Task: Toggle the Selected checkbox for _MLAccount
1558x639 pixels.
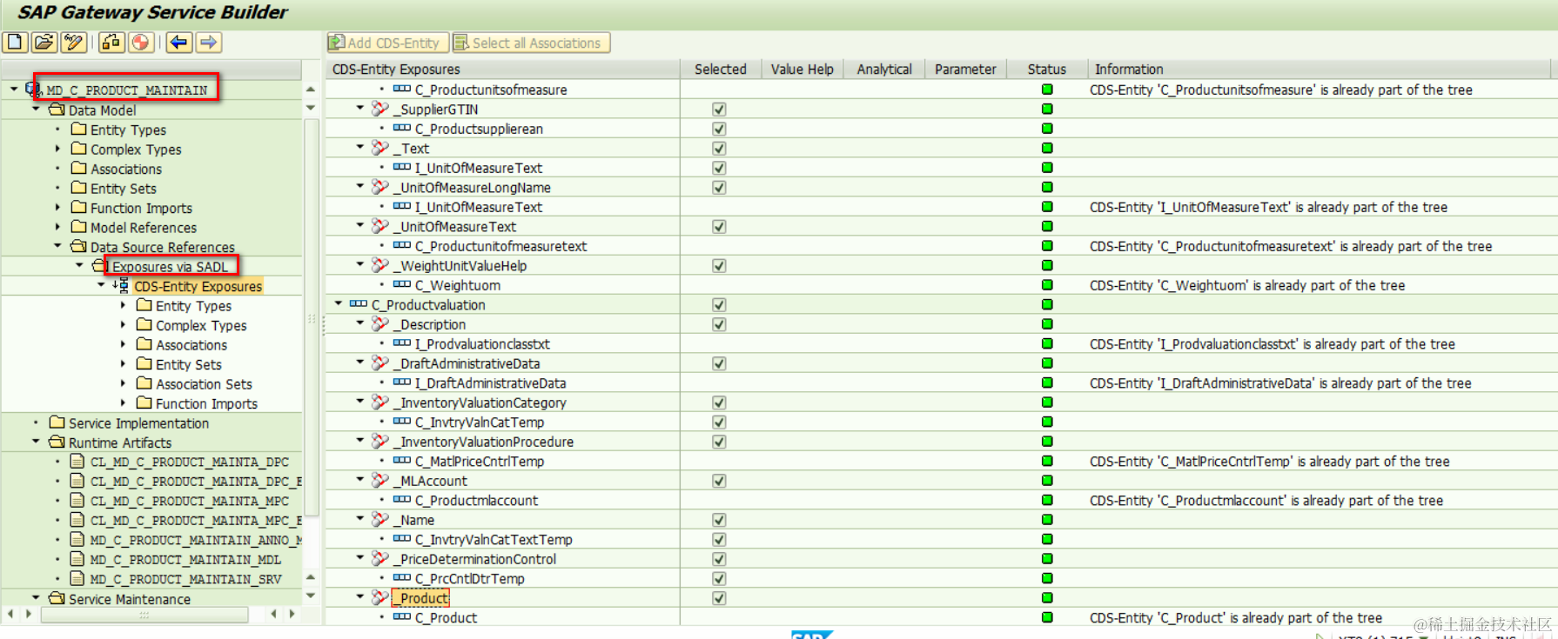Action: 719,481
